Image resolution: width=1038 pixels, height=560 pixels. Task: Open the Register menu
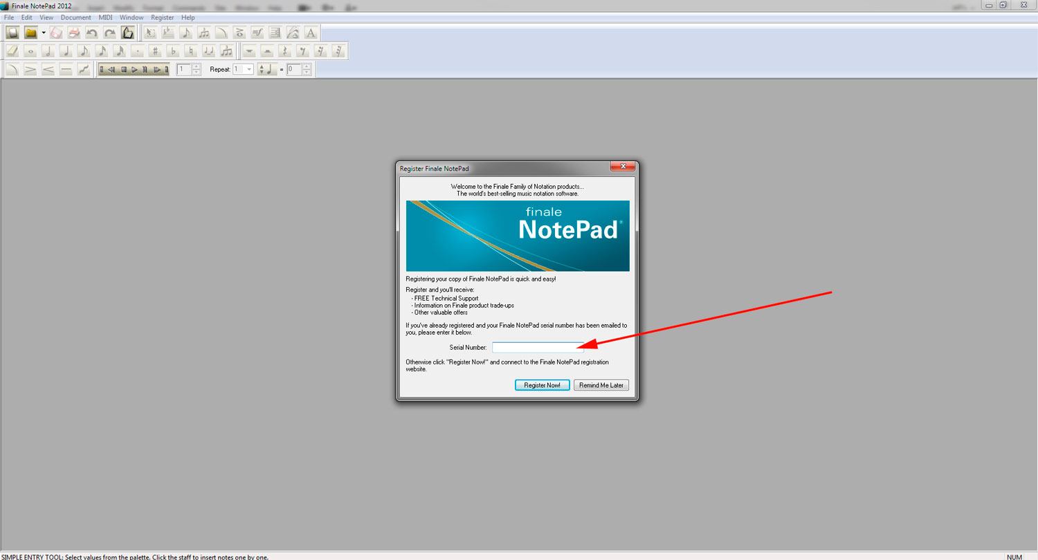pyautogui.click(x=163, y=17)
